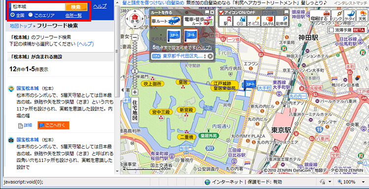Zoom in using the map slider plus

[135, 92]
